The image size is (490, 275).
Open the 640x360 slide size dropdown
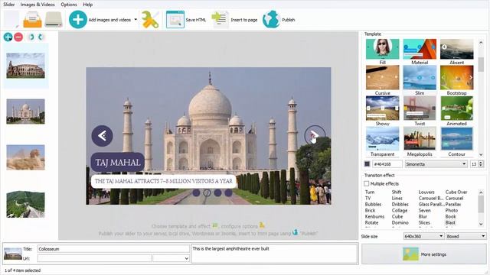pyautogui.click(x=423, y=236)
